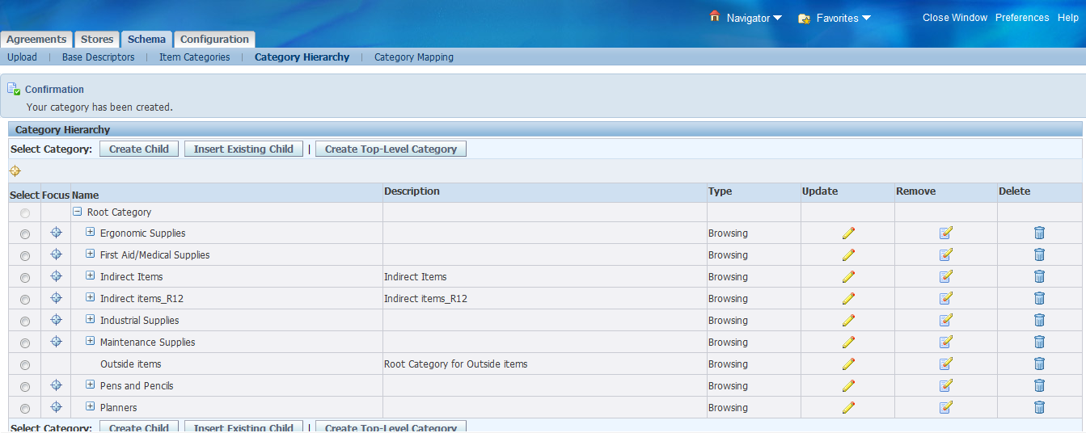Click the orange focus icon above the table

pyautogui.click(x=15, y=171)
